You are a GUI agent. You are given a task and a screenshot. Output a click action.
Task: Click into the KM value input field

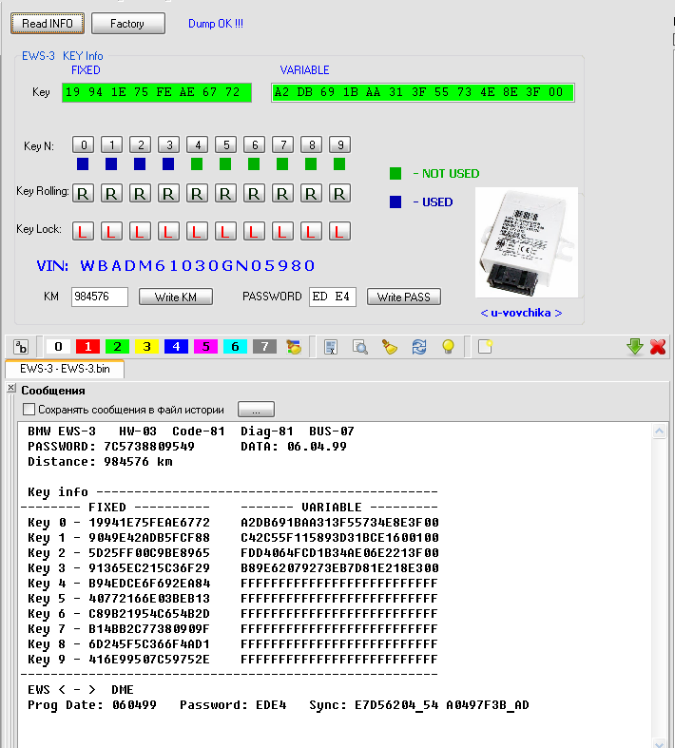click(99, 297)
